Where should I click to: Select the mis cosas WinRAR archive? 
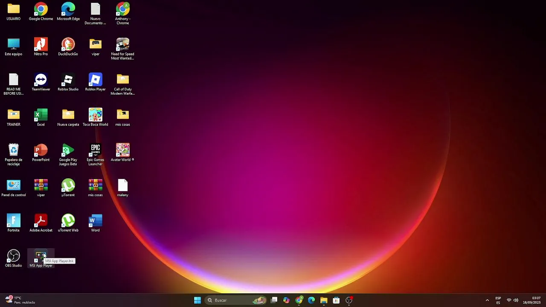(96, 188)
